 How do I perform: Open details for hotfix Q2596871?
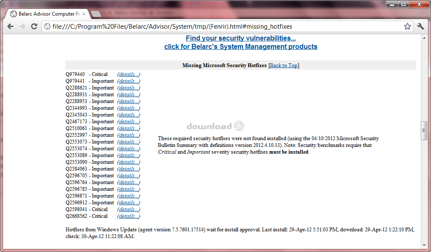pos(129,196)
